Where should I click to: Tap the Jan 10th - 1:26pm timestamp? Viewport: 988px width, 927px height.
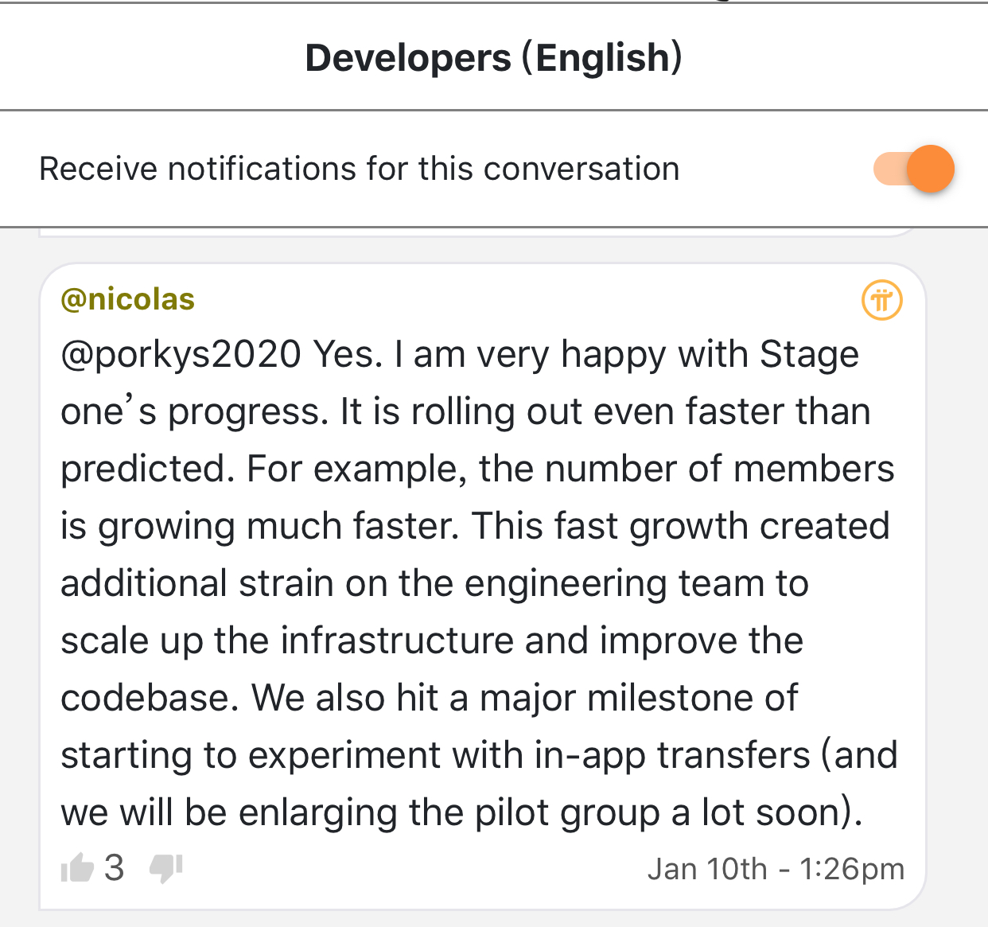(776, 869)
